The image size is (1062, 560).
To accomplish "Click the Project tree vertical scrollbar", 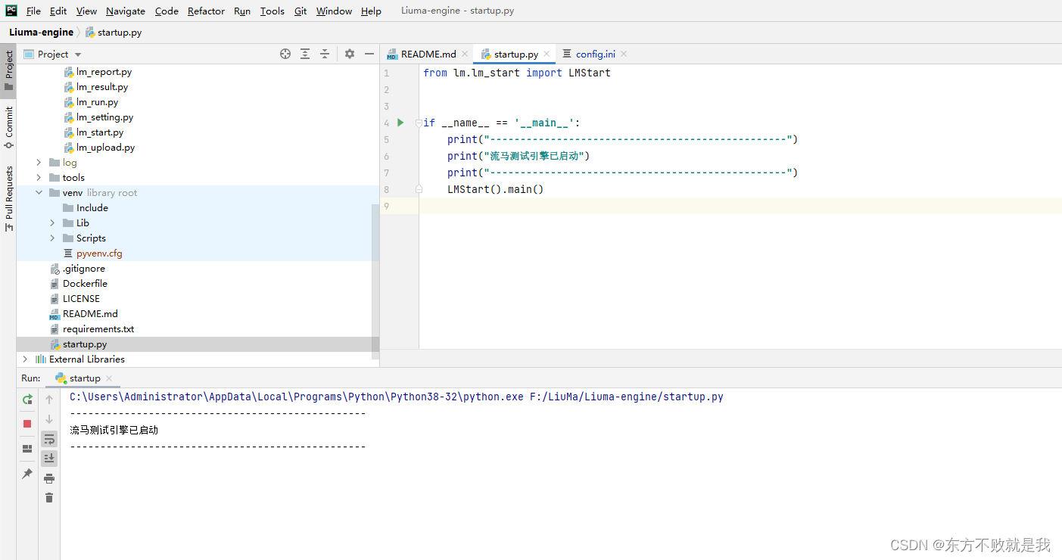I will (x=375, y=280).
